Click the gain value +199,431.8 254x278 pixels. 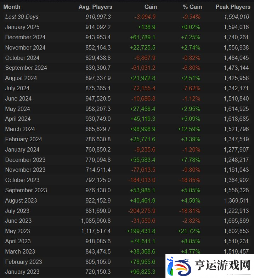coord(141,231)
